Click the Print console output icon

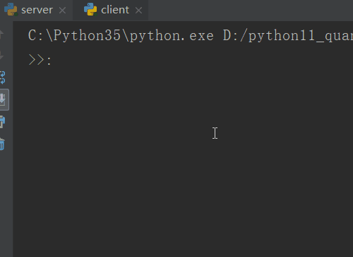[x=2, y=122]
